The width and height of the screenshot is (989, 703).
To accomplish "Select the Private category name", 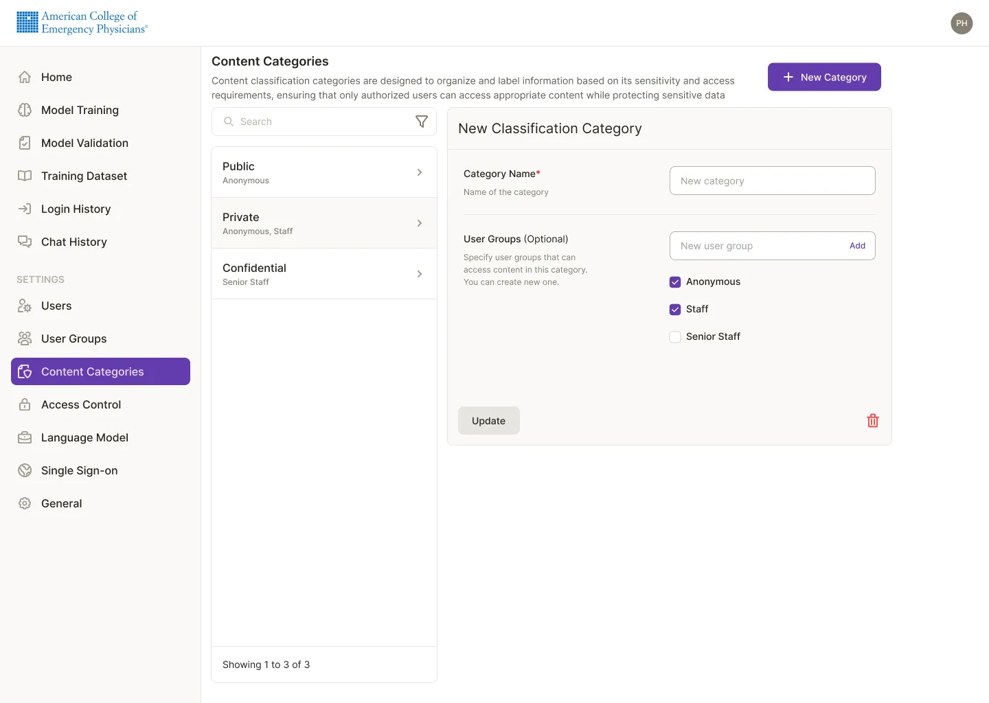I will [241, 217].
